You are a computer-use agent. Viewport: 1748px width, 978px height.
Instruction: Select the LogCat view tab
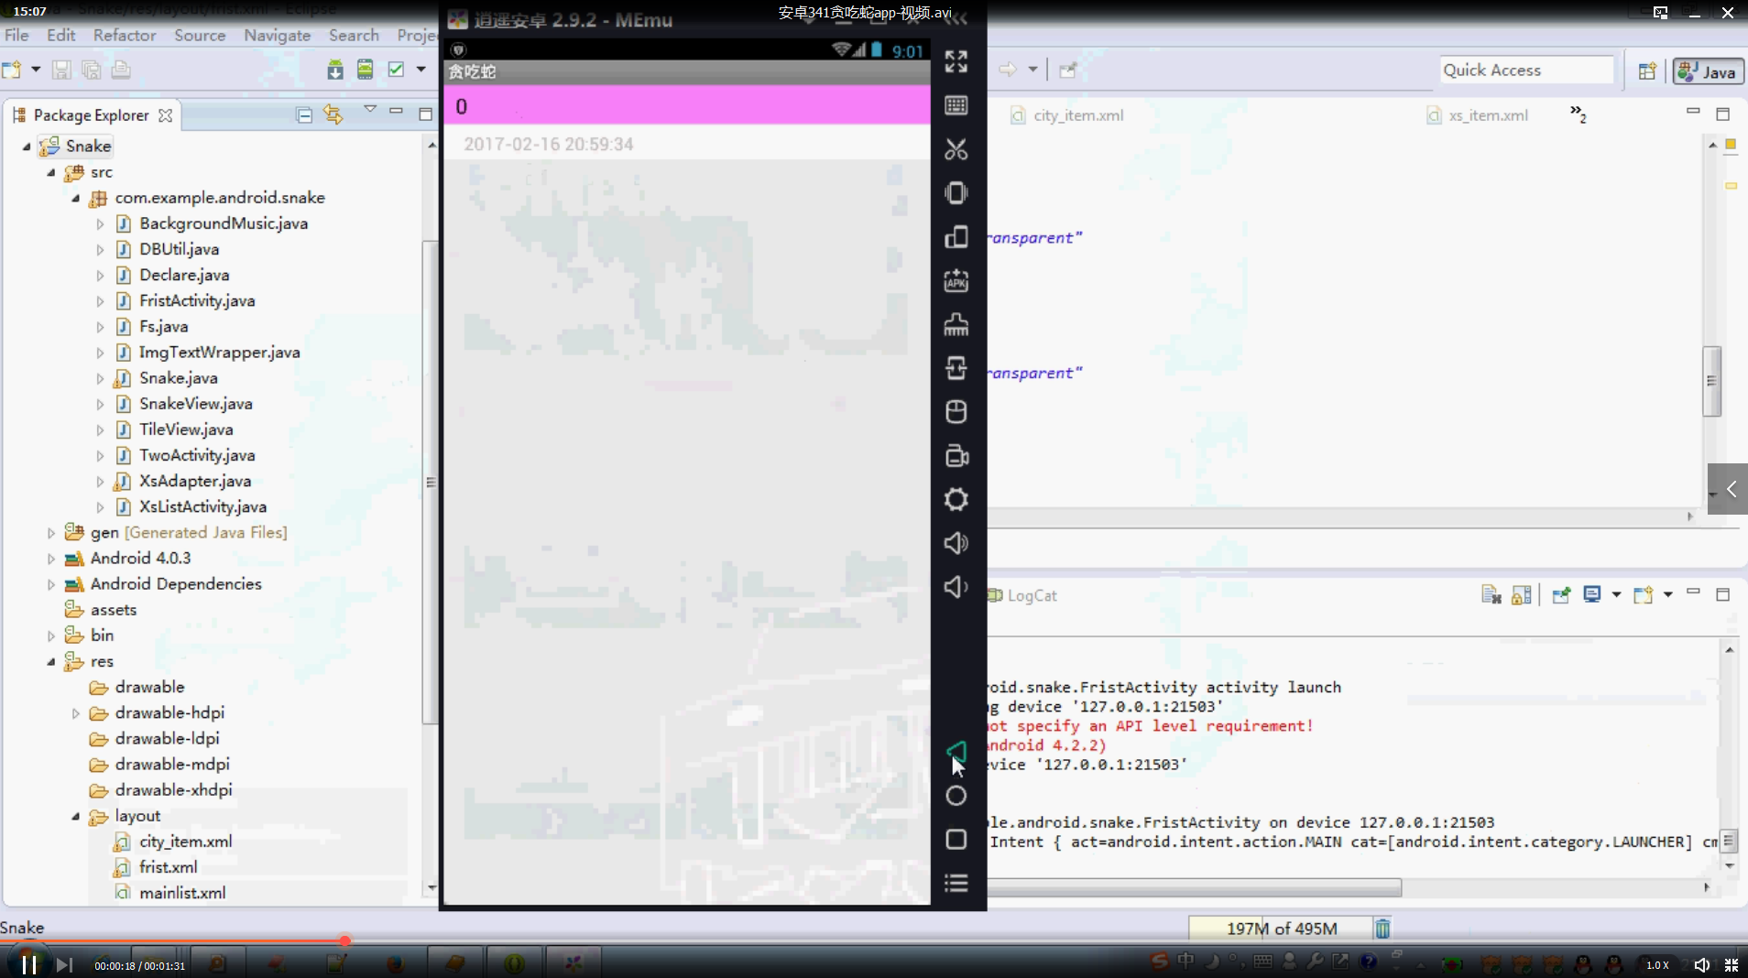pyautogui.click(x=1023, y=595)
